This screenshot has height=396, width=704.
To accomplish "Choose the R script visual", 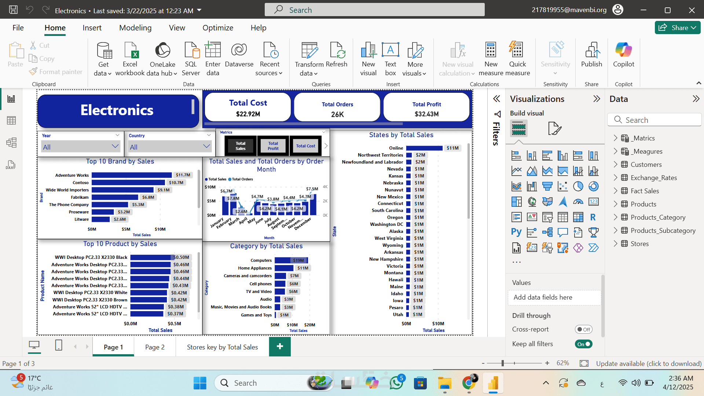I will (x=593, y=217).
